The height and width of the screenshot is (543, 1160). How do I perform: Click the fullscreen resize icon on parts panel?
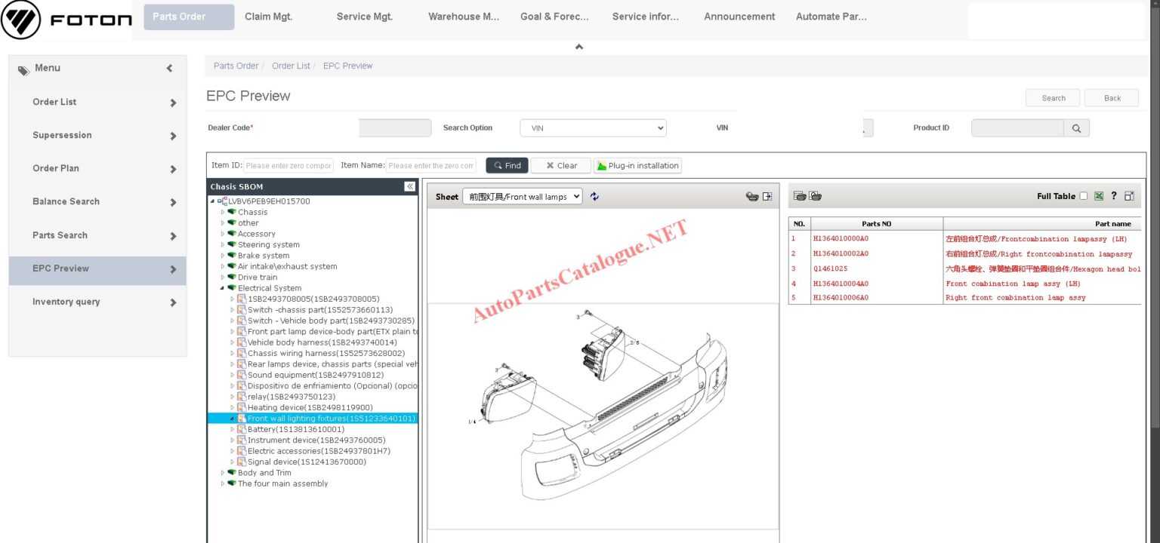(1128, 196)
